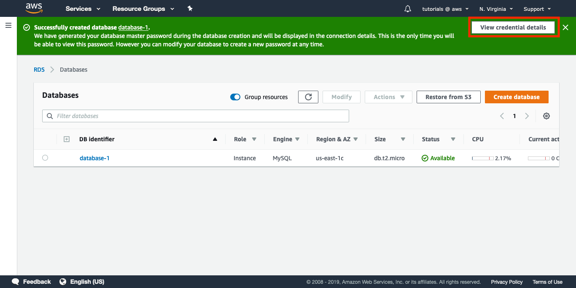This screenshot has width=576, height=288.
Task: Open the notifications bell
Action: (x=407, y=9)
